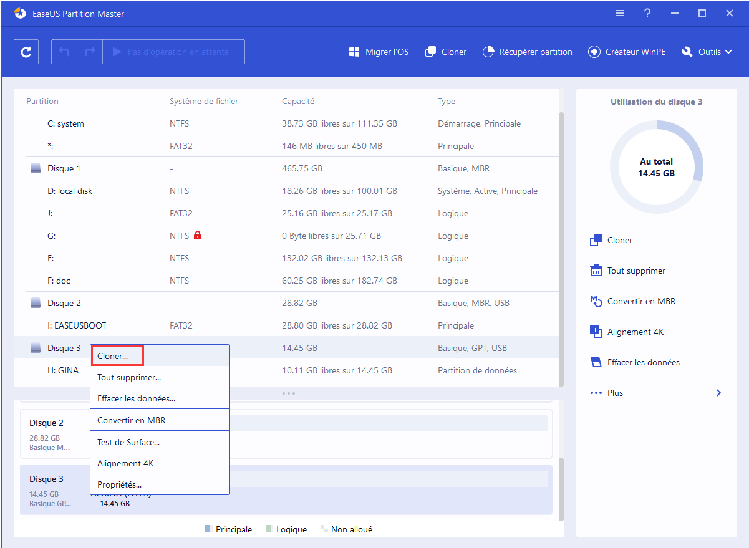
Task: Click the partition list vertical scrollbar
Action: tap(561, 249)
